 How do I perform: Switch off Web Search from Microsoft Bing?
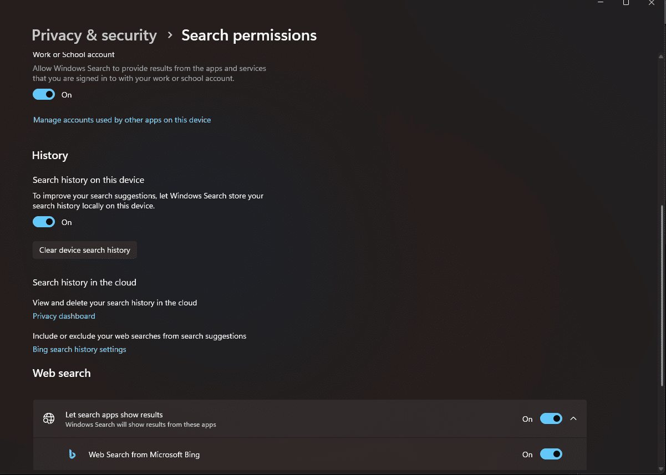click(551, 454)
